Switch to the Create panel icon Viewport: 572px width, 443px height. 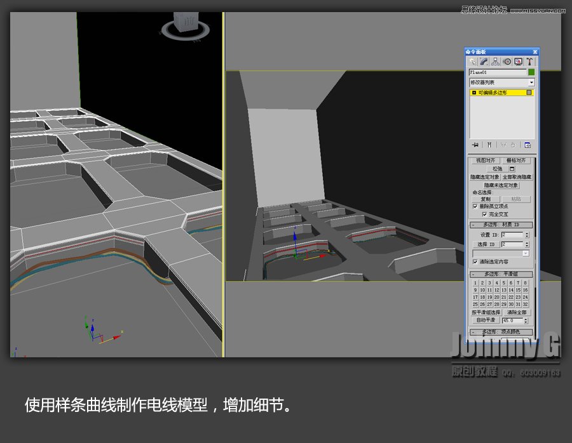473,62
